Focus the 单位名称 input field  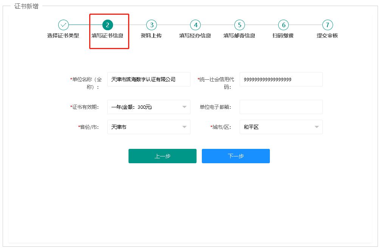click(149, 79)
